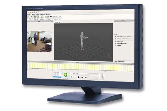Switch to the Property Window tab
The image size is (167, 111).
(x=121, y=62)
